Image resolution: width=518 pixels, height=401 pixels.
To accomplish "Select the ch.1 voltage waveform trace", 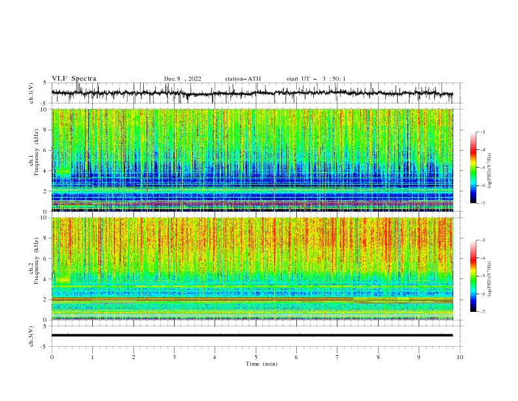I will point(252,93).
